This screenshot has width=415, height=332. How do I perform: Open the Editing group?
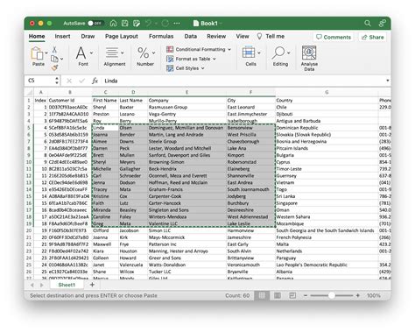(x=280, y=56)
